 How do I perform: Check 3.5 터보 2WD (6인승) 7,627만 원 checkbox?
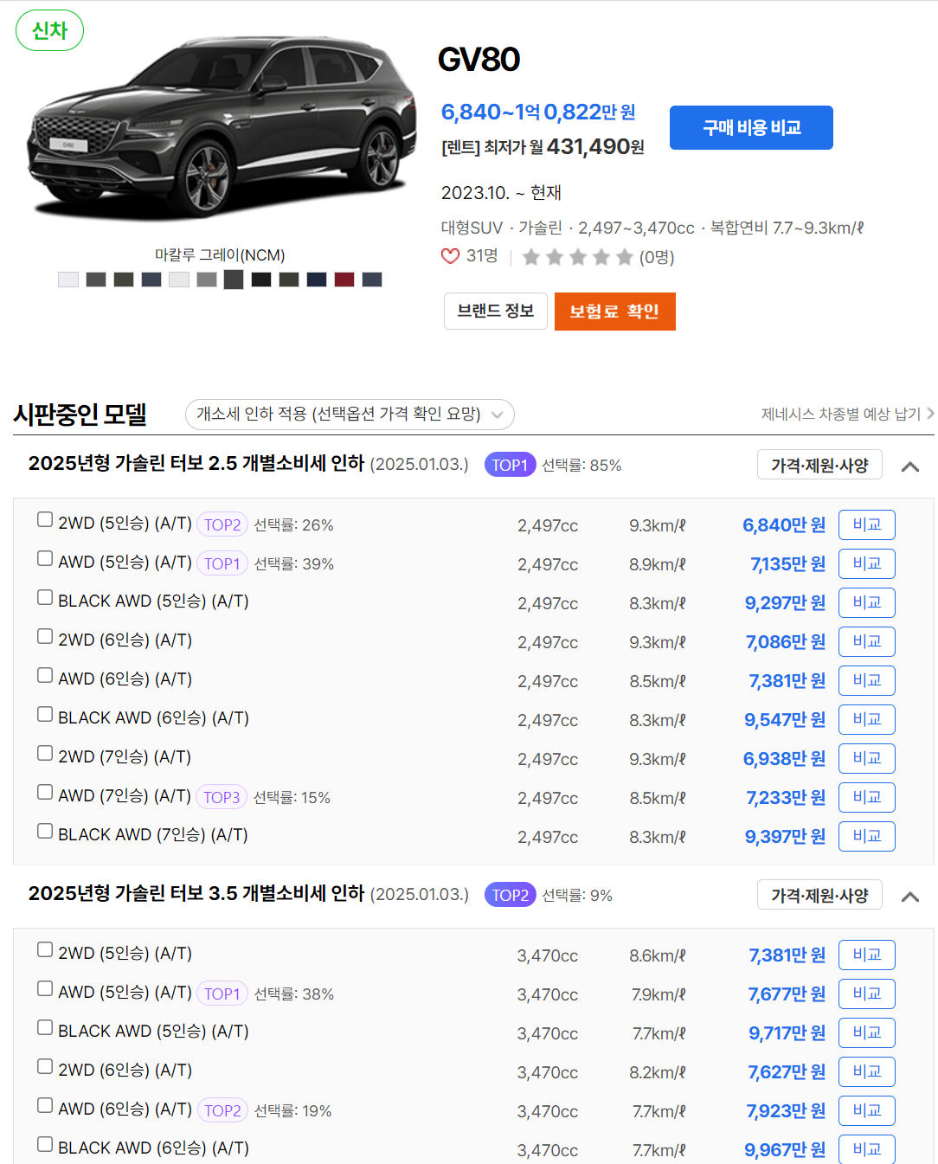click(45, 1066)
